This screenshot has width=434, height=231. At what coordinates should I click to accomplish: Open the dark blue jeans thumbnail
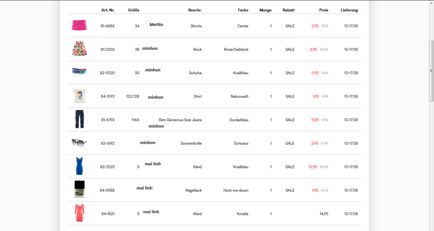[x=79, y=119]
